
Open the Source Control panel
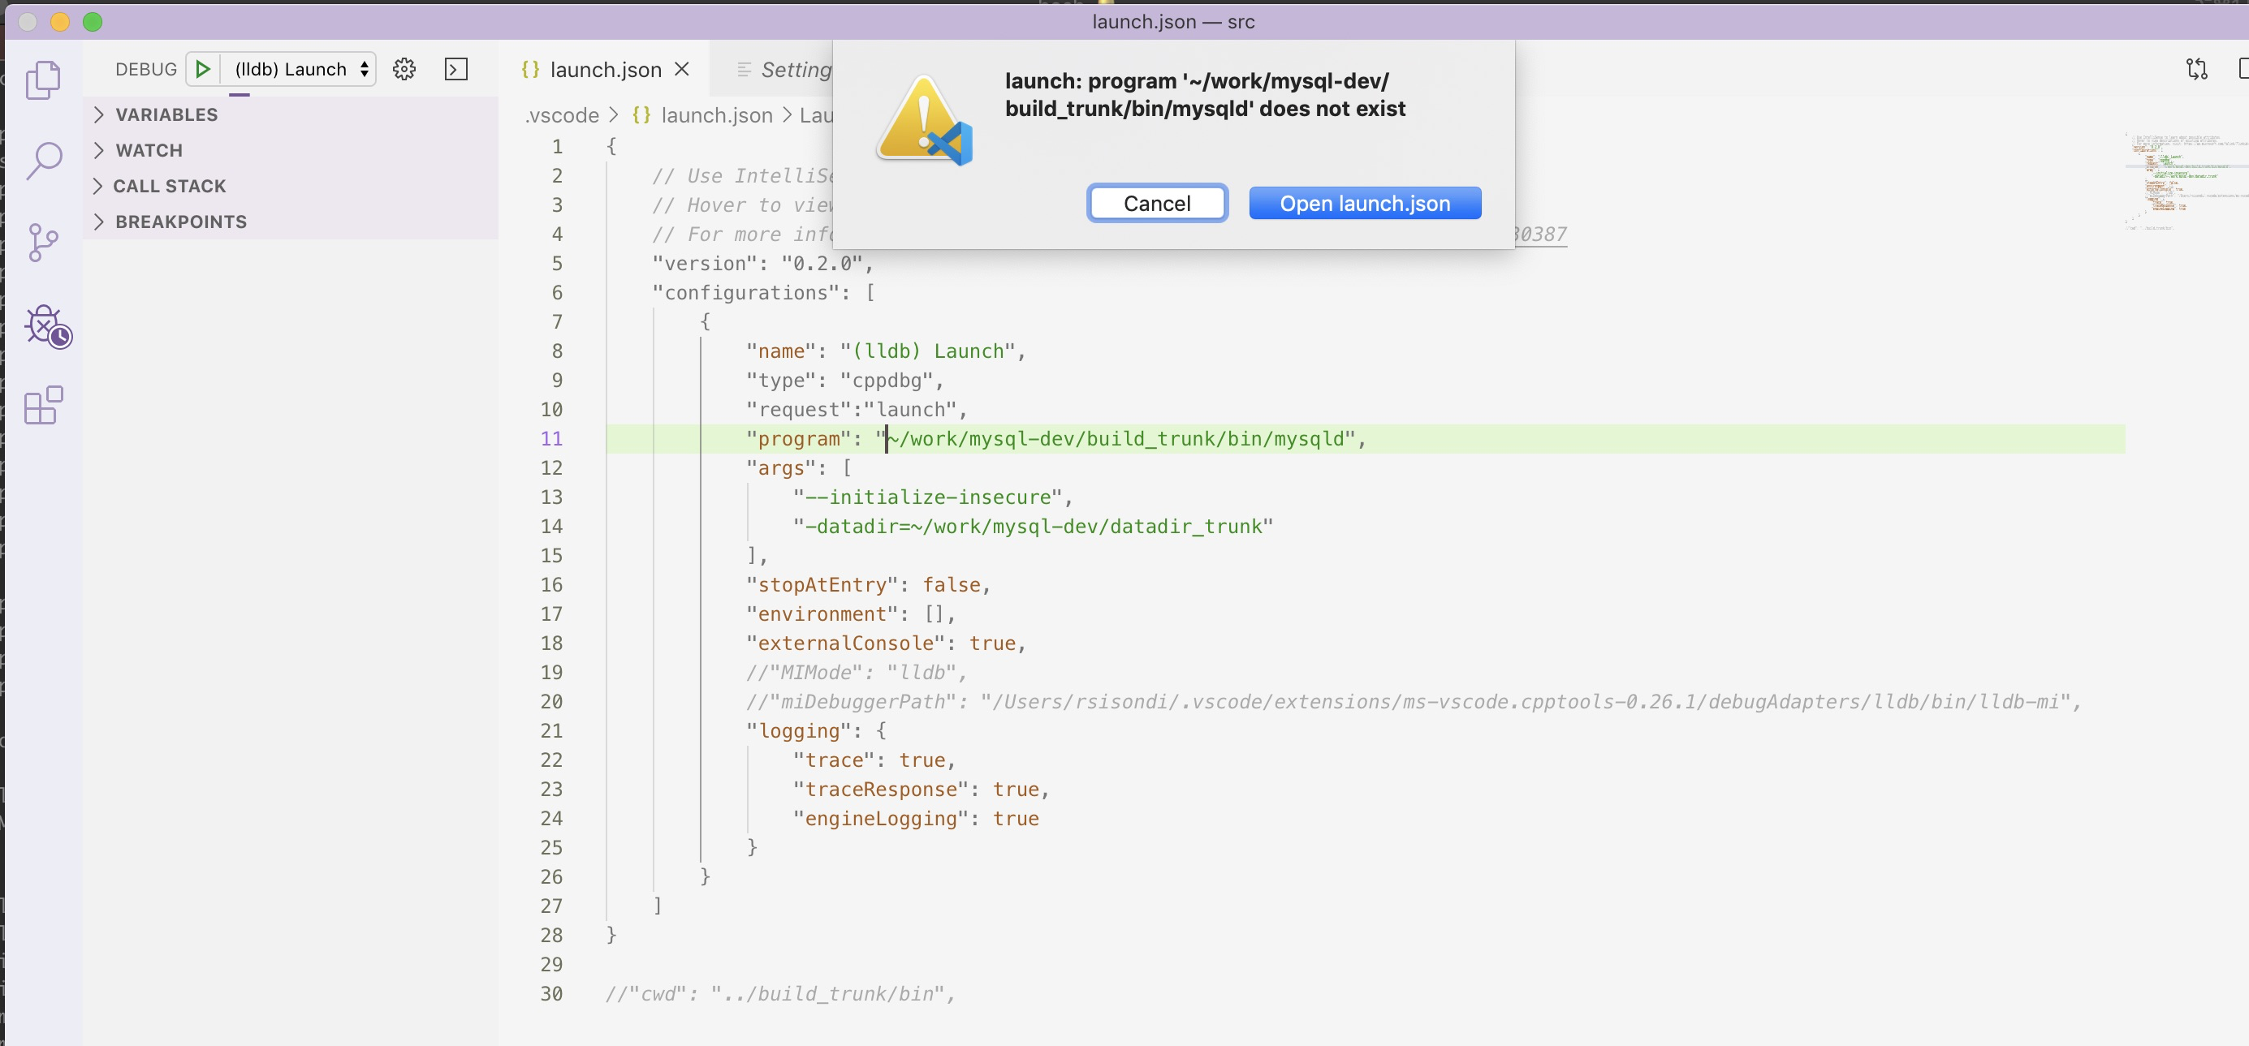[x=43, y=243]
